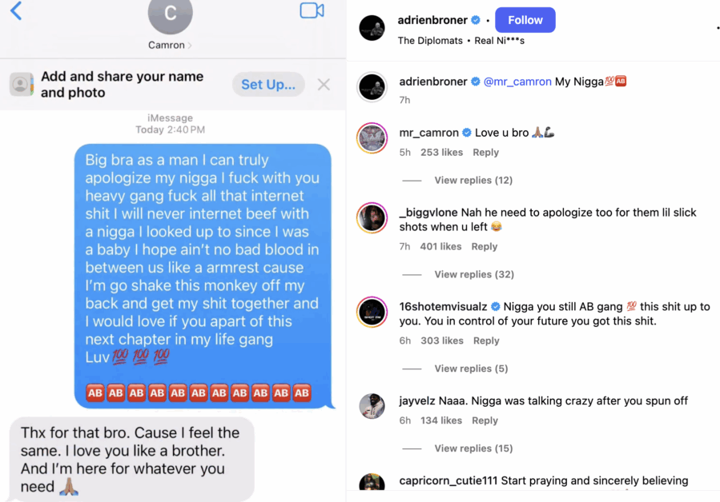Open 16shotemvisualz profile avatar
The height and width of the screenshot is (502, 720).
[372, 313]
